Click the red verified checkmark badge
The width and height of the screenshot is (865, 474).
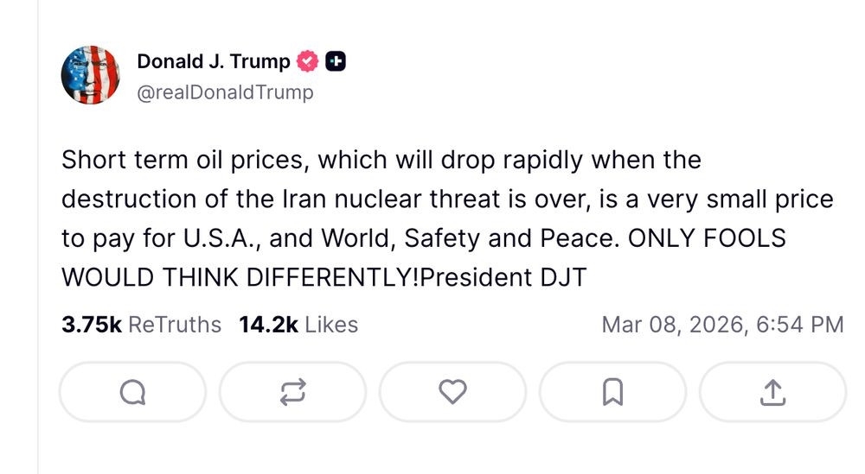(308, 62)
